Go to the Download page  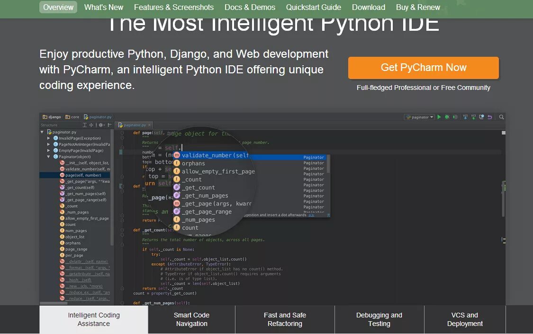[369, 7]
